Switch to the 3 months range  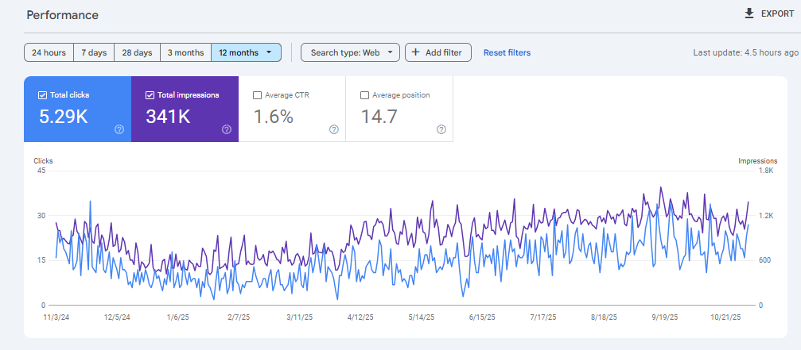tap(185, 53)
